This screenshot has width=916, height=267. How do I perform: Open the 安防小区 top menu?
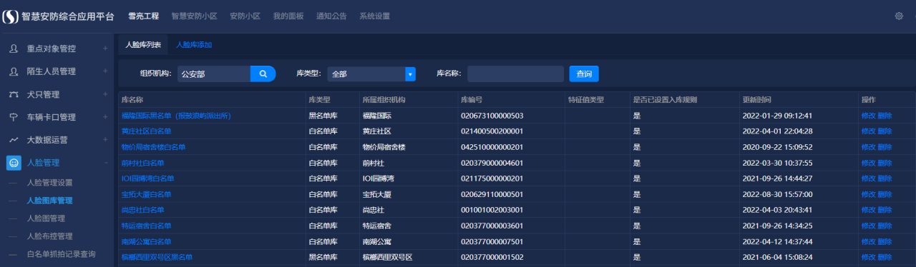tap(245, 16)
